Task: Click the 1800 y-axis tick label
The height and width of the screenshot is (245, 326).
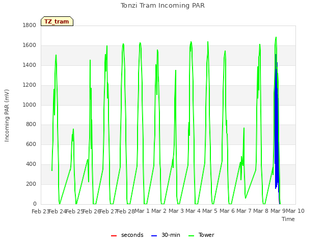Action: [x=30, y=25]
